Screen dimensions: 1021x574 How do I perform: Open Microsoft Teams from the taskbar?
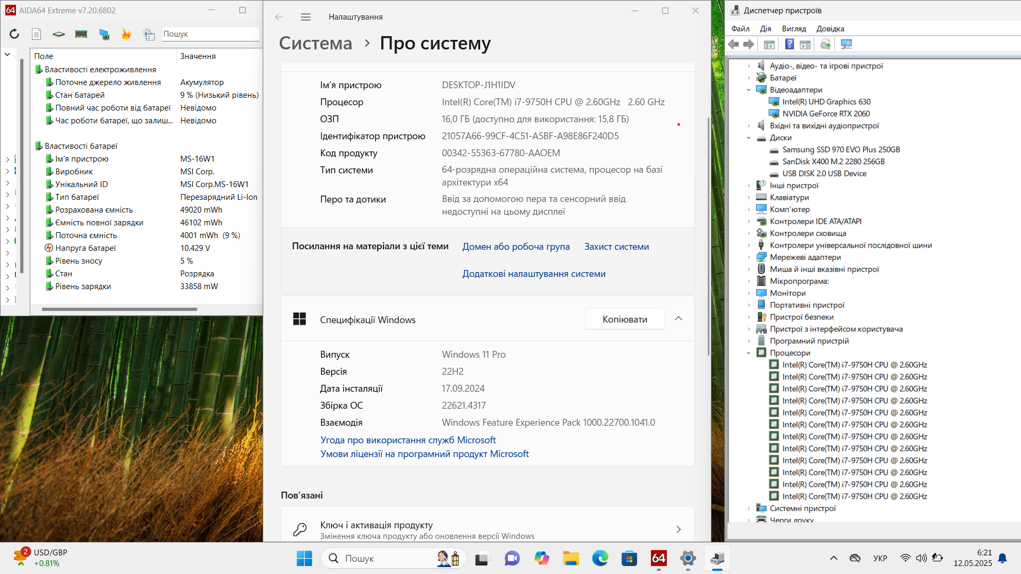tap(512, 558)
